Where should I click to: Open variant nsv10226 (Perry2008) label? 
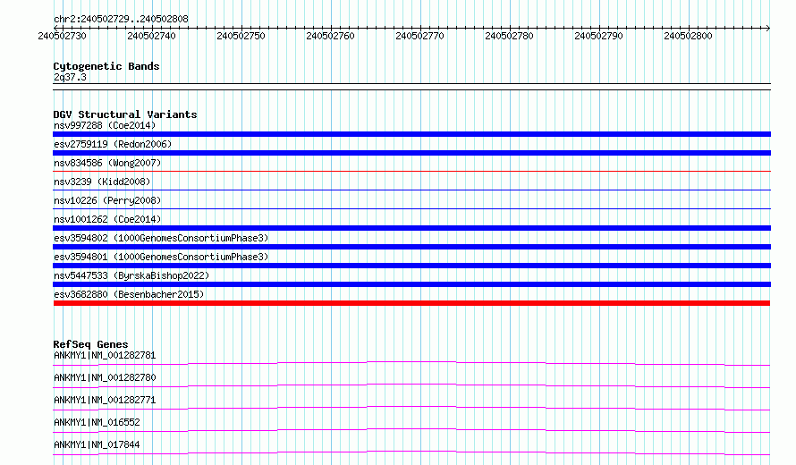coord(107,200)
